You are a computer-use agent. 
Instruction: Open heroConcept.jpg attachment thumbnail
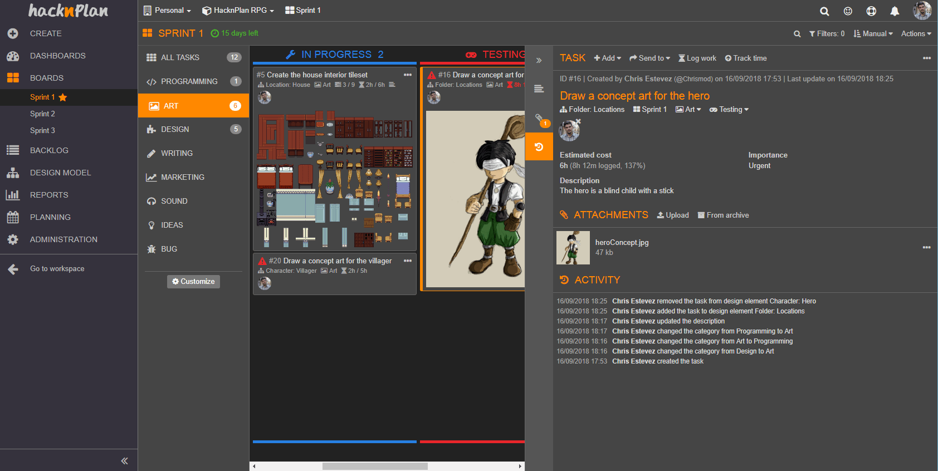coord(573,248)
